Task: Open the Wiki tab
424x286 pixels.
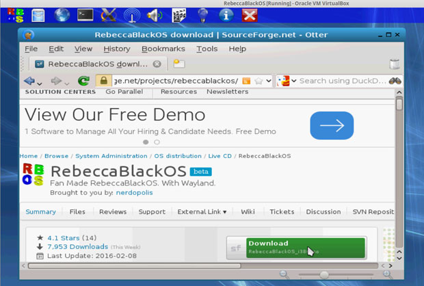Action: 248,211
